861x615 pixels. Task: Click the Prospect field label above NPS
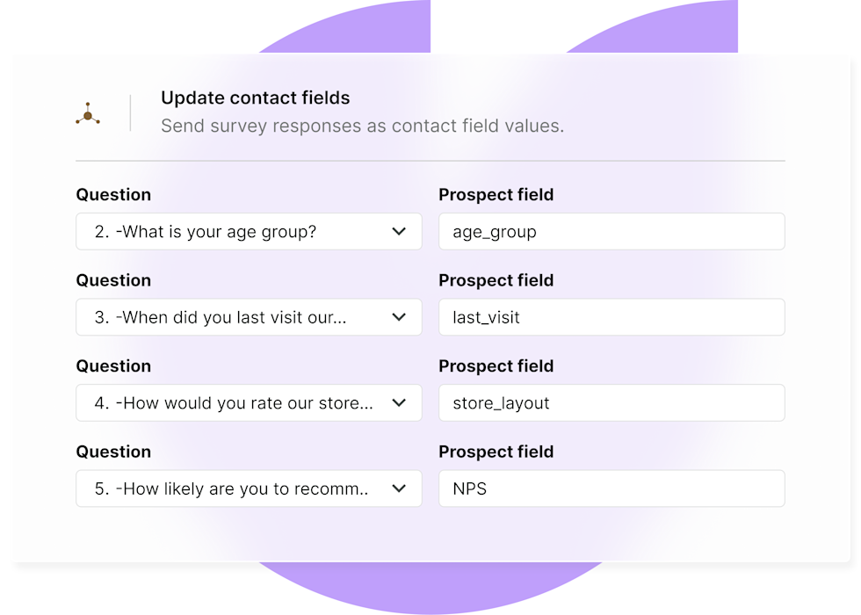(x=496, y=452)
